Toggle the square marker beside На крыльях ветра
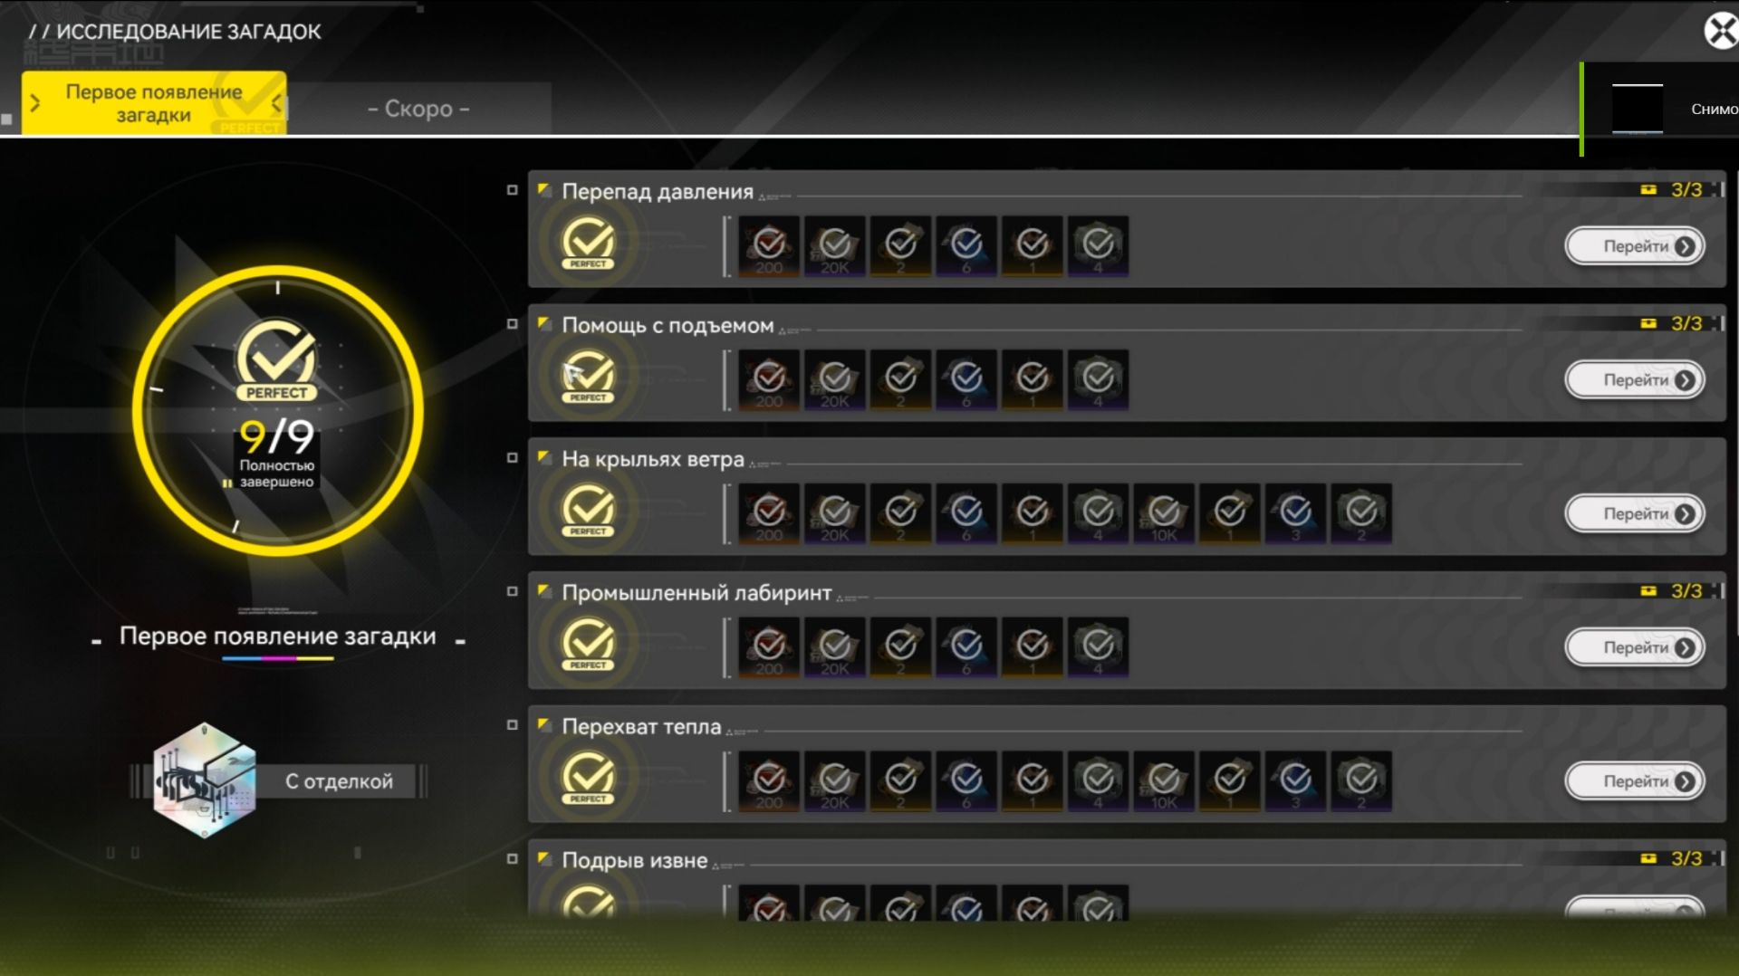Screen dimensions: 1739x976 pyautogui.click(x=512, y=458)
